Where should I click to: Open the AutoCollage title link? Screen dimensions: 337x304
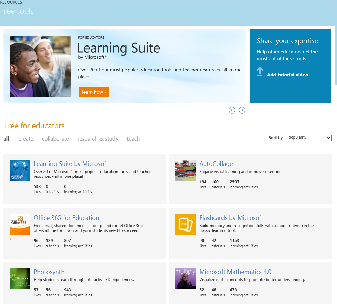tap(216, 163)
